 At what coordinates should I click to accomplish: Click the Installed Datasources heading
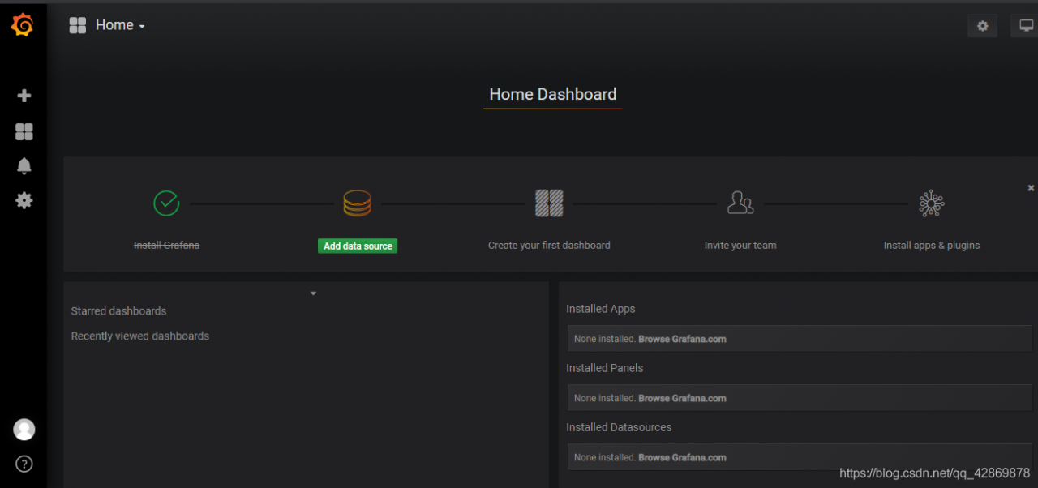(x=619, y=427)
